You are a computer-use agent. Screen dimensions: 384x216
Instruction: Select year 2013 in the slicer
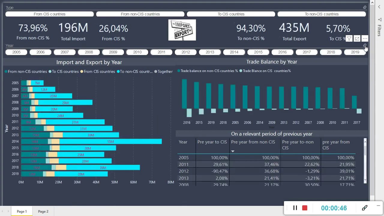pos(210,52)
